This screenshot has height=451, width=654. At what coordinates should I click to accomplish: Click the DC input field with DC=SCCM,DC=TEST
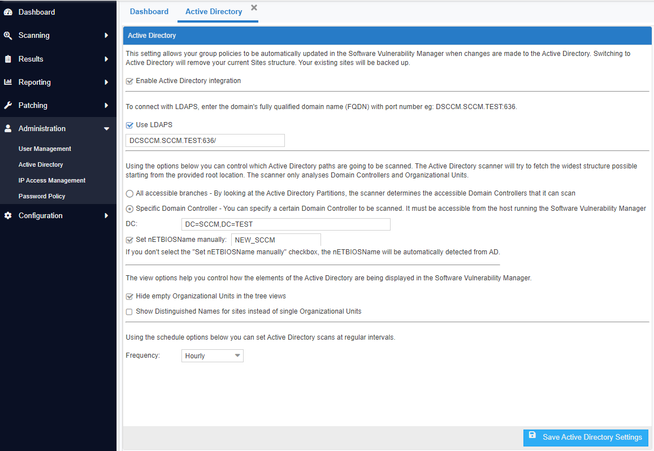tap(285, 224)
